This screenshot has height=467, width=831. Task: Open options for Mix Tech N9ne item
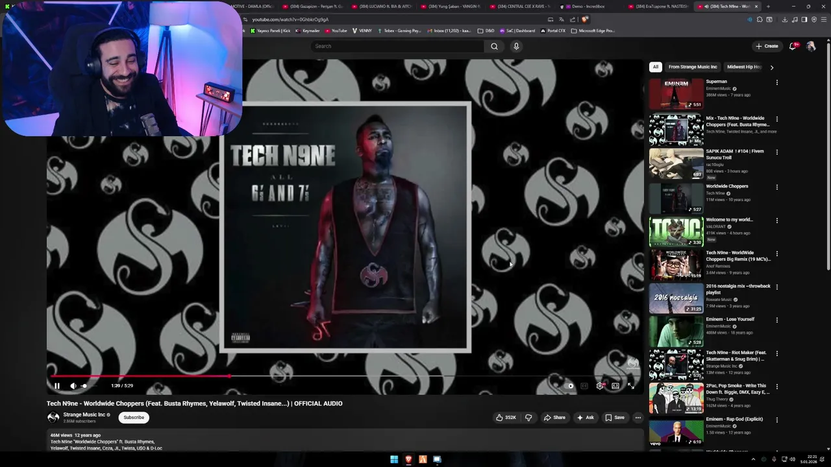tap(776, 119)
